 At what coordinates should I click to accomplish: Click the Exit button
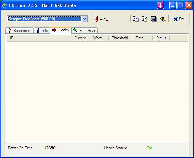tap(179, 19)
